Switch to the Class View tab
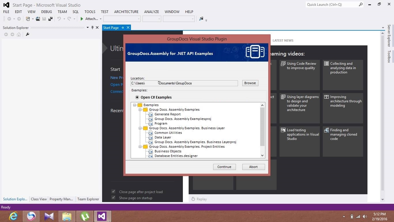Image resolution: width=394 pixels, height=222 pixels. (39, 199)
